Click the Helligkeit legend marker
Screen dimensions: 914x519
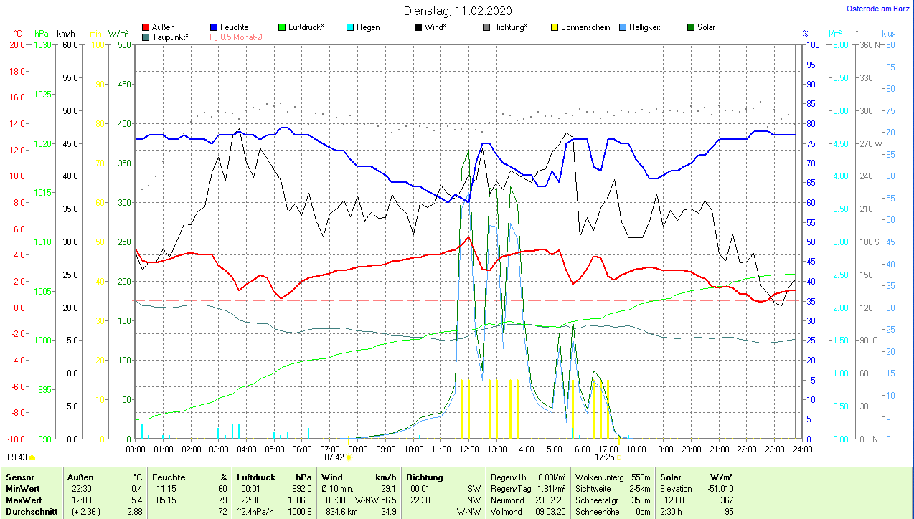[623, 27]
